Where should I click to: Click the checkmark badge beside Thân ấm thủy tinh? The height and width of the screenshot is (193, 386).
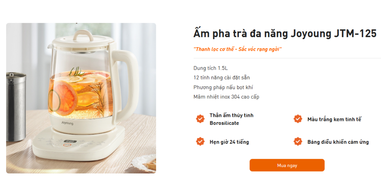[200, 119]
